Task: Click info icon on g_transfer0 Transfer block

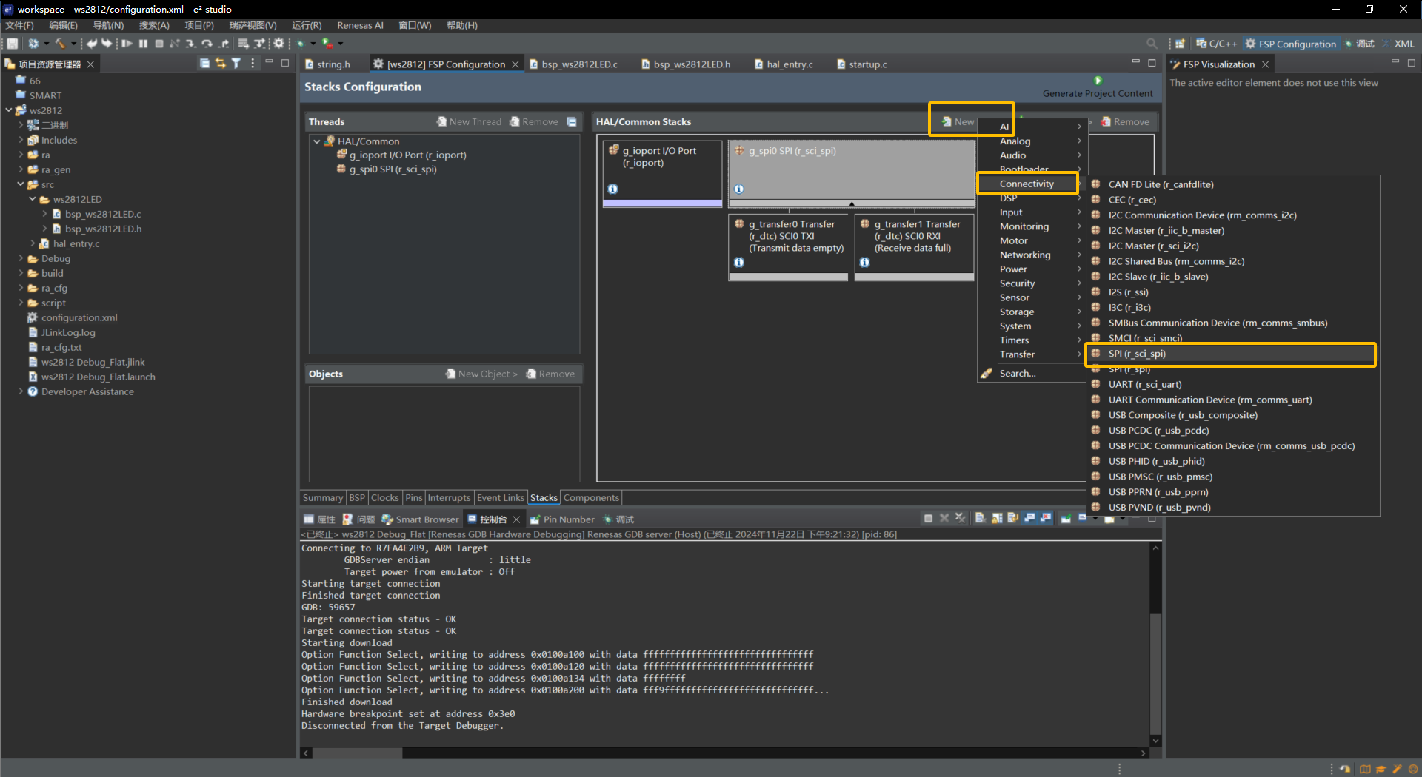Action: [738, 262]
